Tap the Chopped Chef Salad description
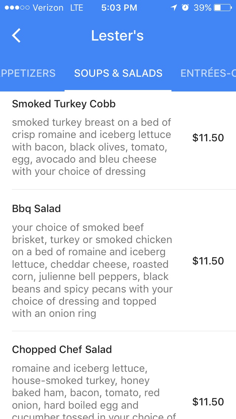 pos(92,393)
